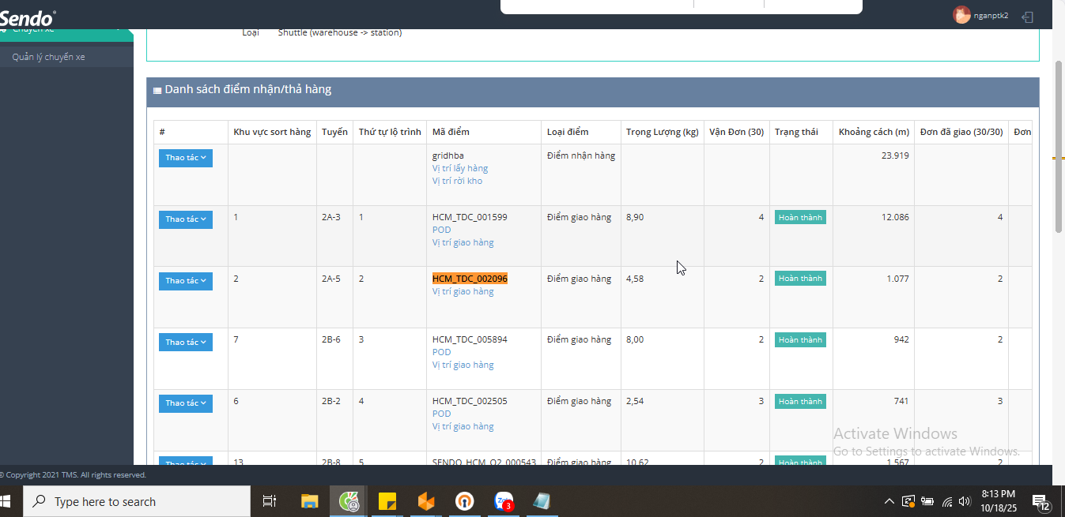Open Vị trí giao hàng under HCM_TDC_002505
The image size is (1065, 517).
click(463, 426)
